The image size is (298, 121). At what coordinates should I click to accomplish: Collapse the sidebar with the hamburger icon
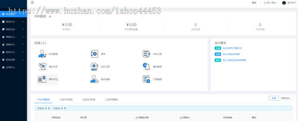point(32,2)
